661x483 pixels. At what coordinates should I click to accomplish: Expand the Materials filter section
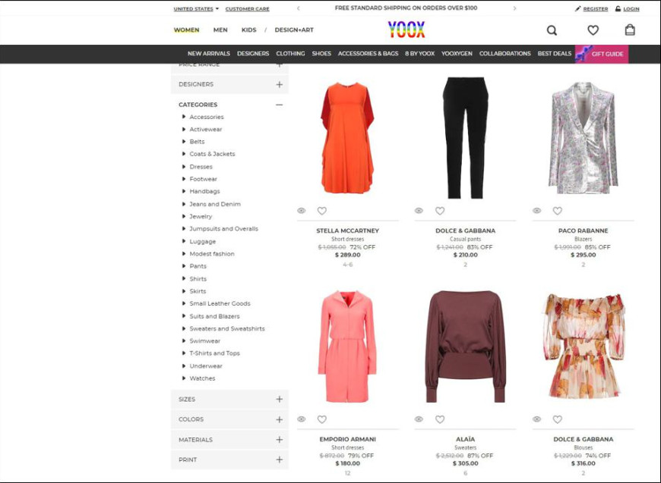pyautogui.click(x=229, y=440)
